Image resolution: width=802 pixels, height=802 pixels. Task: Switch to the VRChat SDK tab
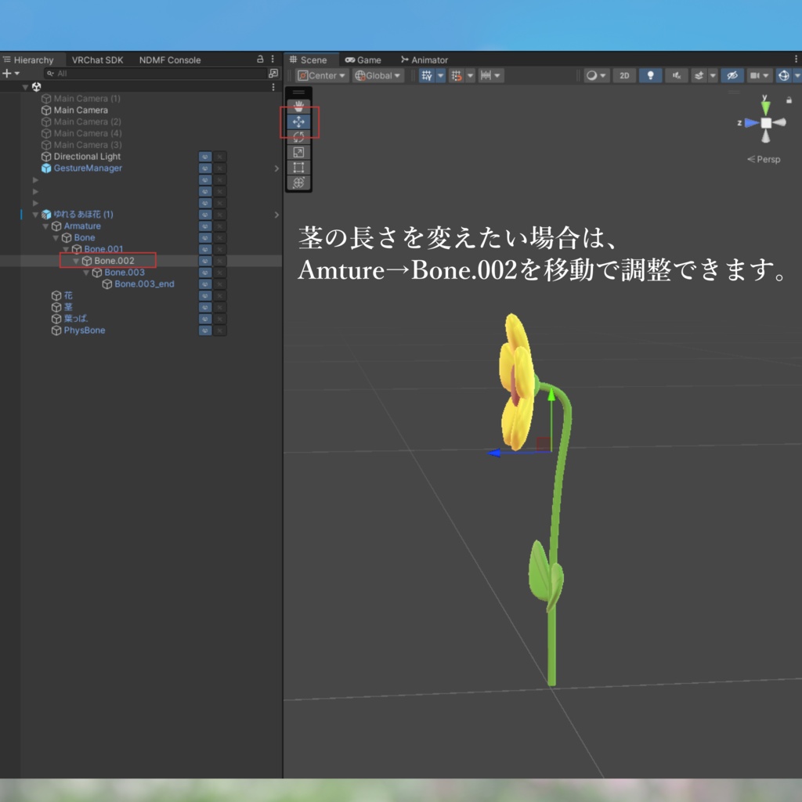(97, 60)
